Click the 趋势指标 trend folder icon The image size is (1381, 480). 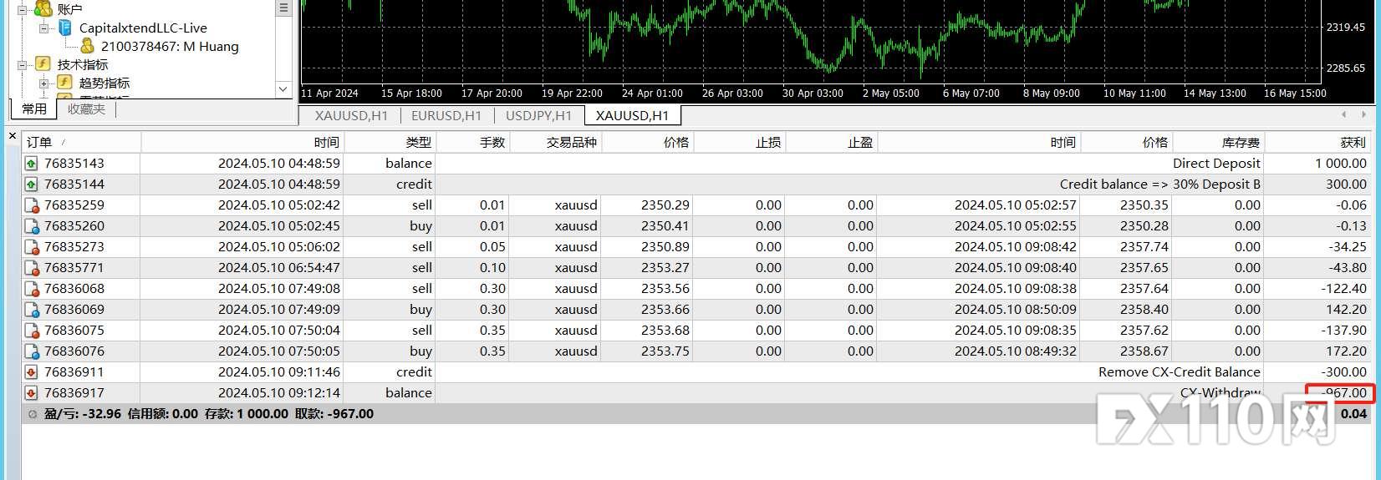click(64, 83)
